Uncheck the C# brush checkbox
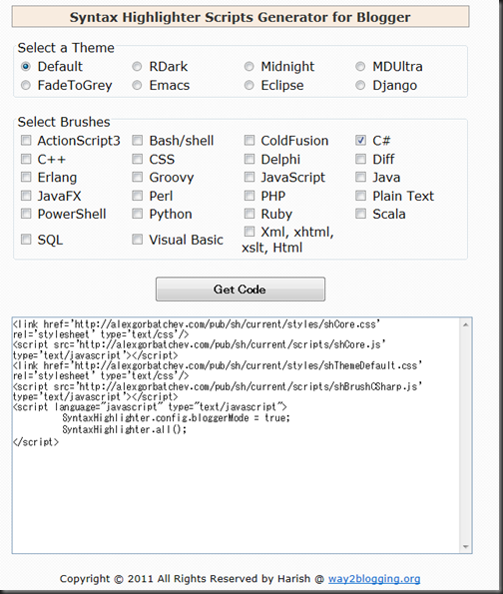 tap(360, 141)
